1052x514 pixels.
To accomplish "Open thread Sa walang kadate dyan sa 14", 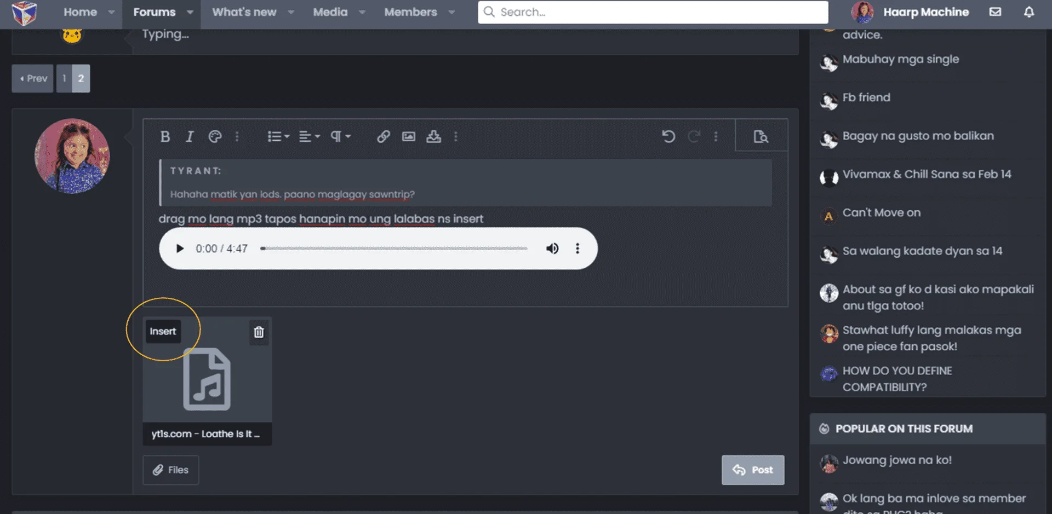I will pos(923,251).
